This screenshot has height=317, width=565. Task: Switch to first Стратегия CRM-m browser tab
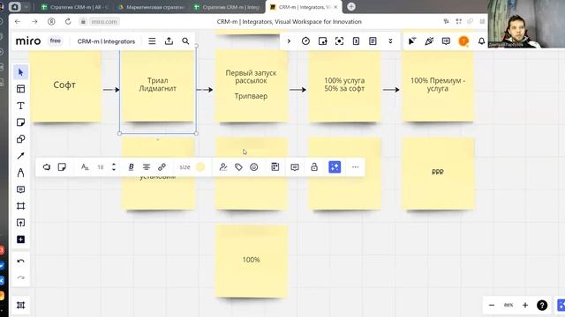[x=75, y=7]
